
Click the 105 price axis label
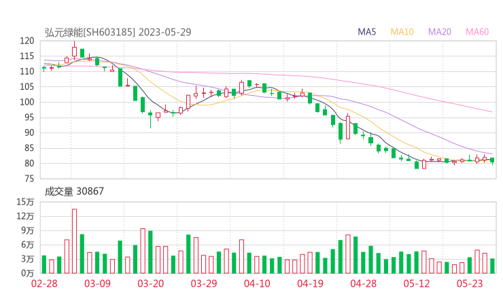coord(27,86)
